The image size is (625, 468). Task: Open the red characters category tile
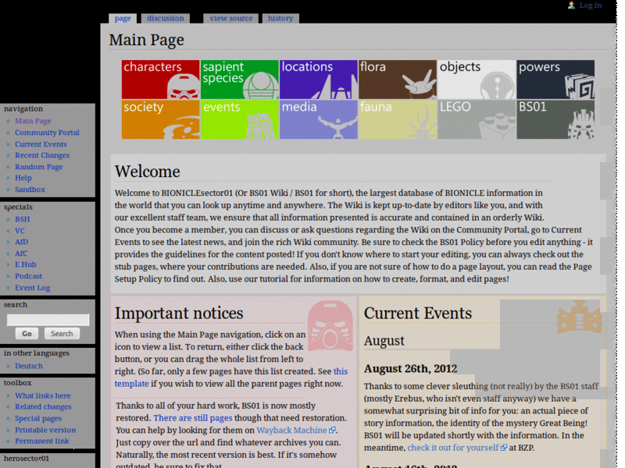[x=161, y=80]
